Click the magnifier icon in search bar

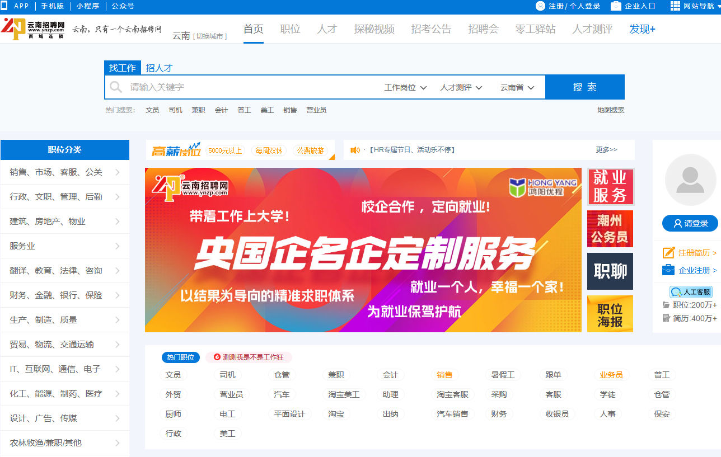(116, 87)
